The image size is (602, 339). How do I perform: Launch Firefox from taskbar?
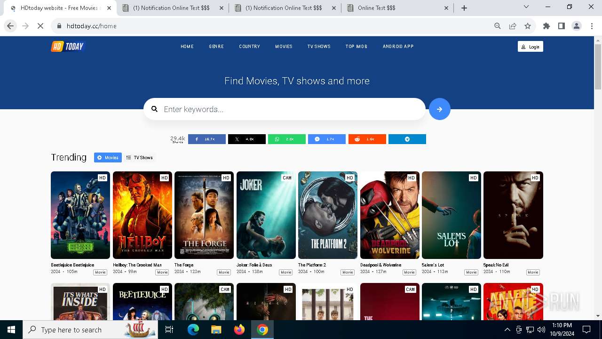(x=239, y=330)
